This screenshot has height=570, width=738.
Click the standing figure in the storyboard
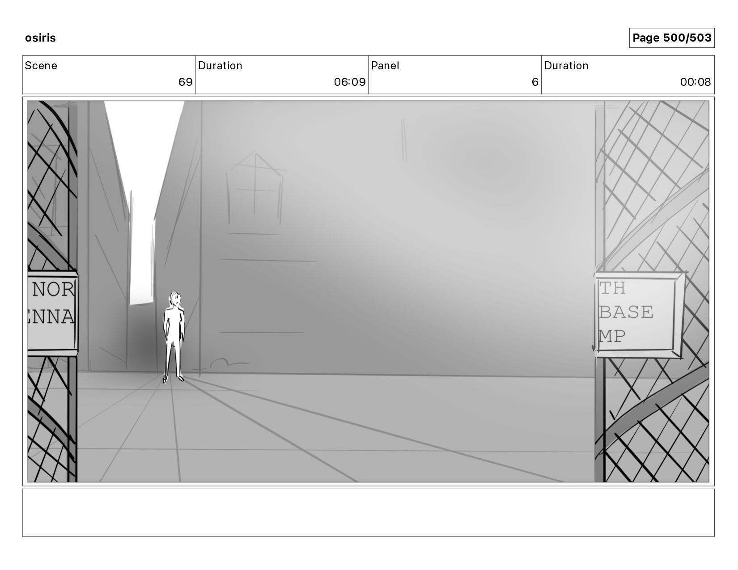point(174,338)
